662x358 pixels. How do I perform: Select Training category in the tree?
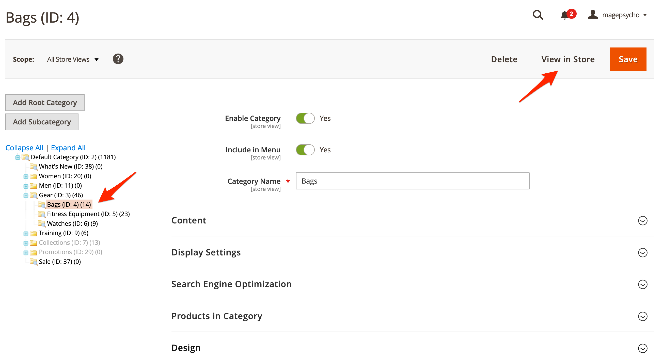[x=64, y=233]
